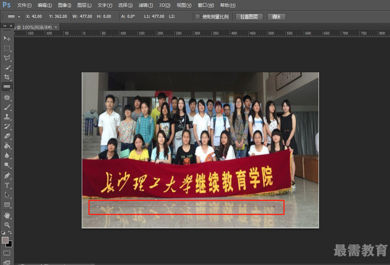Close the toolbox panel
This screenshot has height=265, width=390.
coord(11,26)
